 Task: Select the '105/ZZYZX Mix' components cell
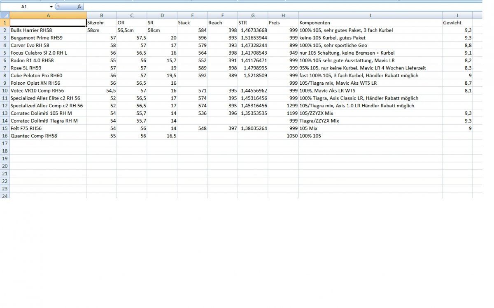370,113
